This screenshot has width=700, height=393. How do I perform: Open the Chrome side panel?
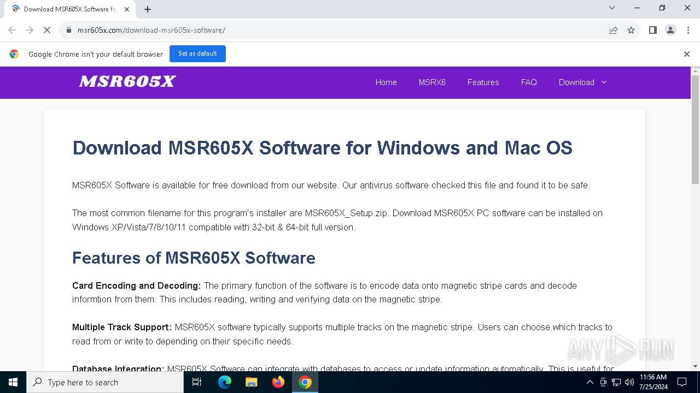click(x=652, y=30)
